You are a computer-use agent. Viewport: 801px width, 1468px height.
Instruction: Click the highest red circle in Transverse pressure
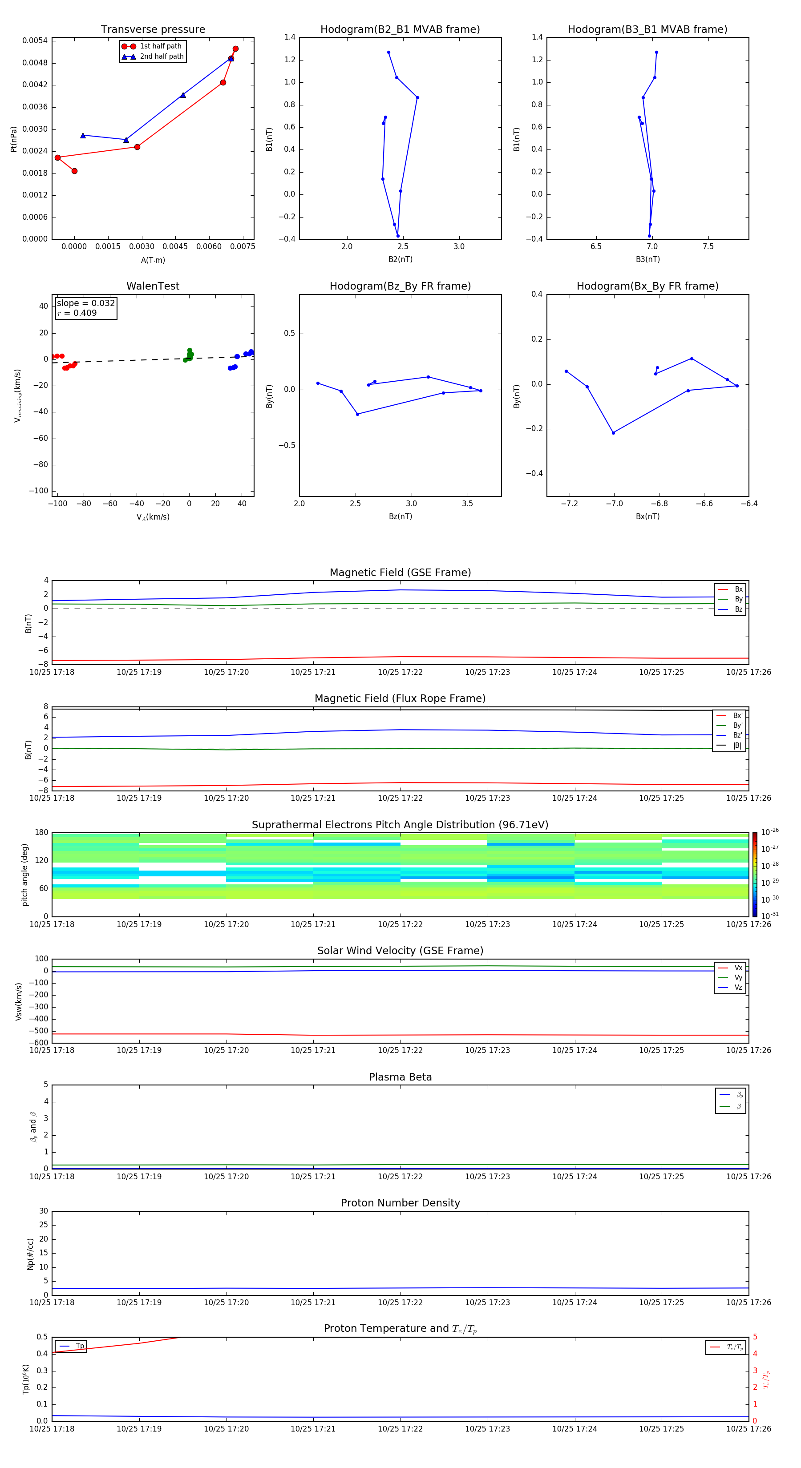click(235, 48)
